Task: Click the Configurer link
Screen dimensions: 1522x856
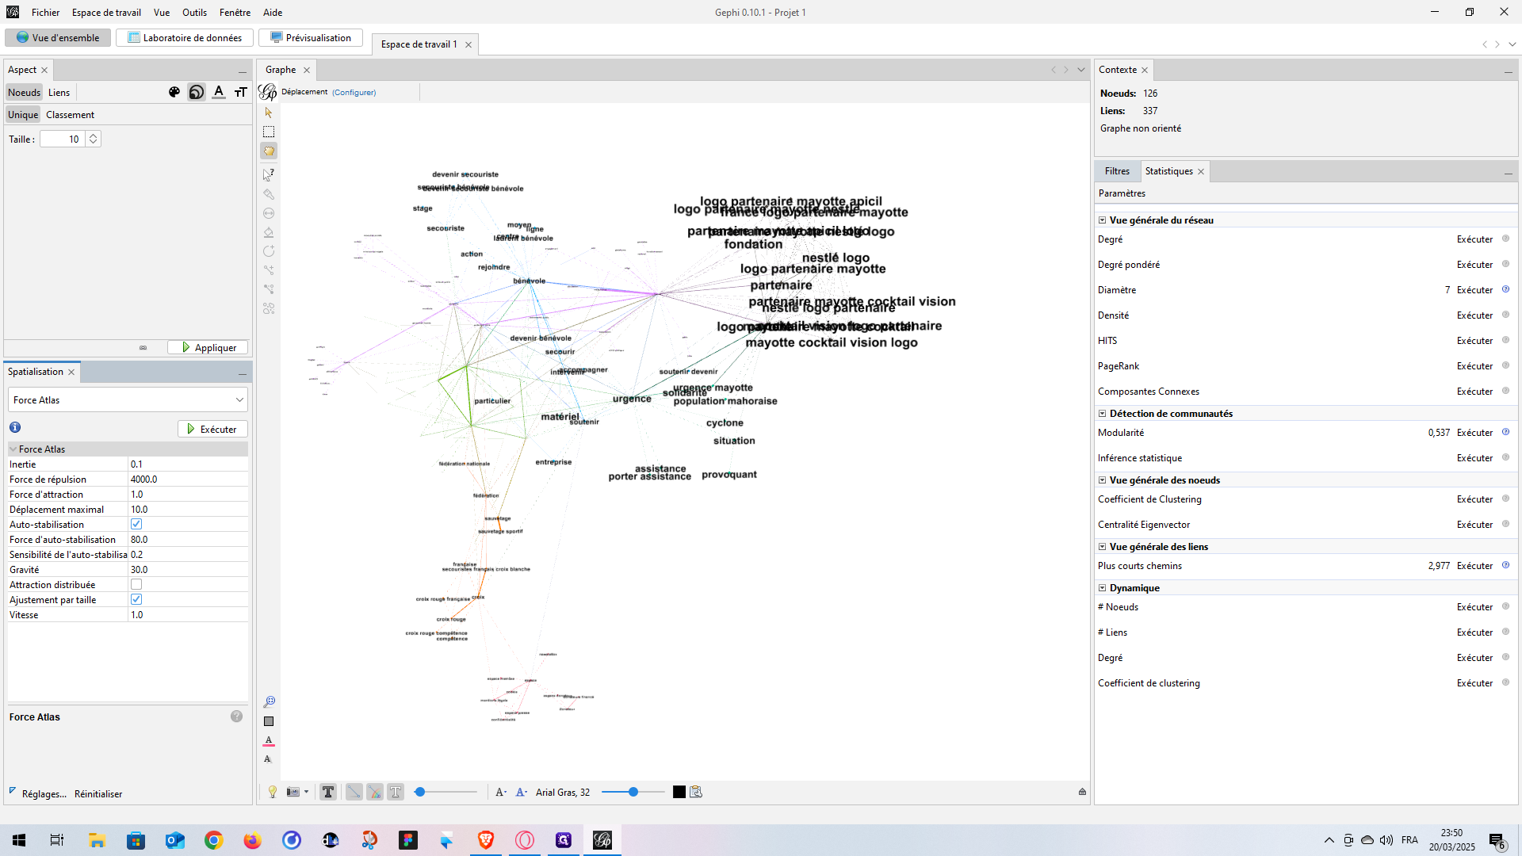Action: (x=354, y=92)
